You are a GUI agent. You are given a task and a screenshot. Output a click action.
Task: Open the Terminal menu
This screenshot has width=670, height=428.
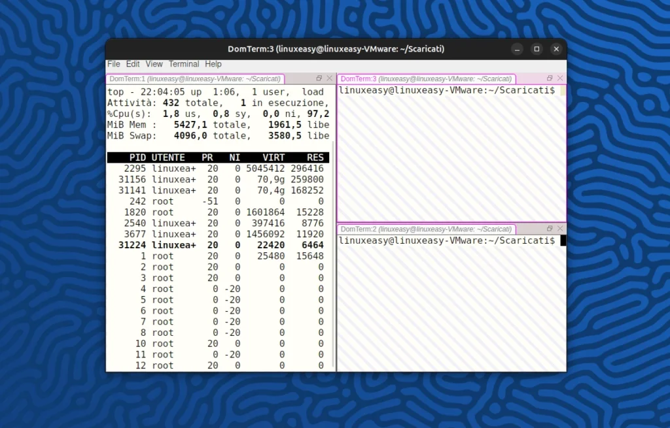tap(183, 63)
